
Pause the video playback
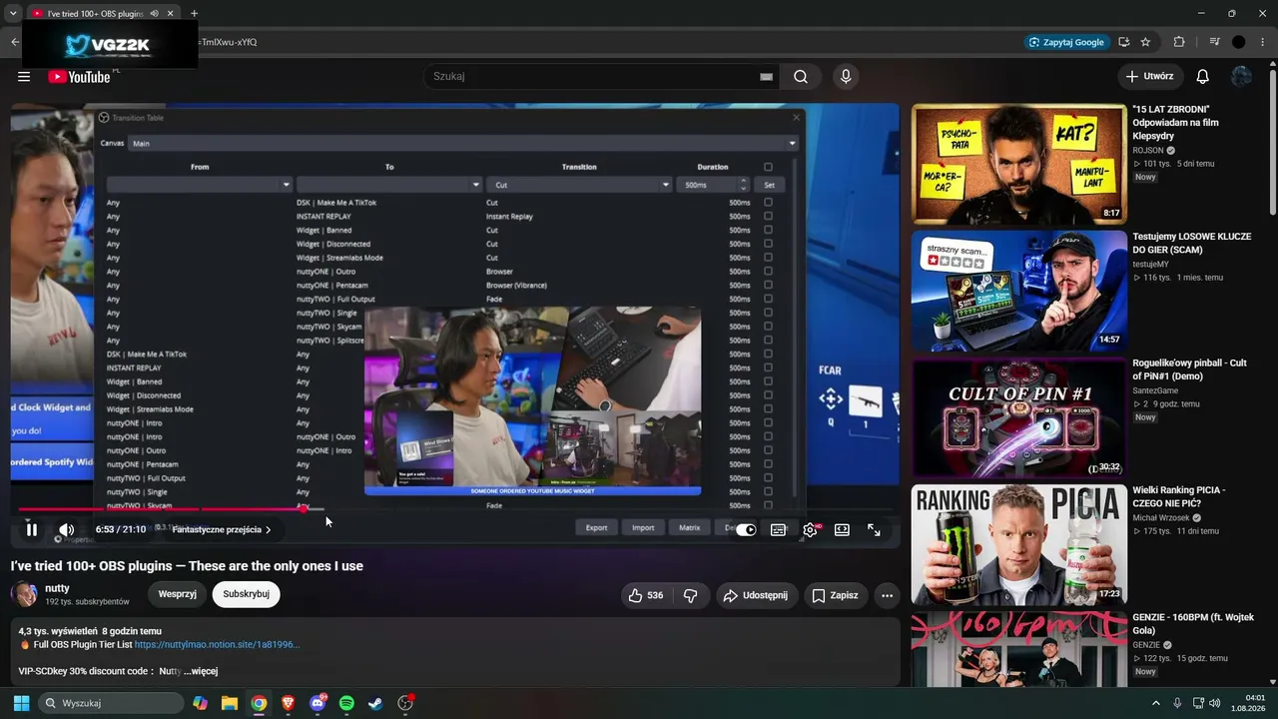[x=31, y=530]
